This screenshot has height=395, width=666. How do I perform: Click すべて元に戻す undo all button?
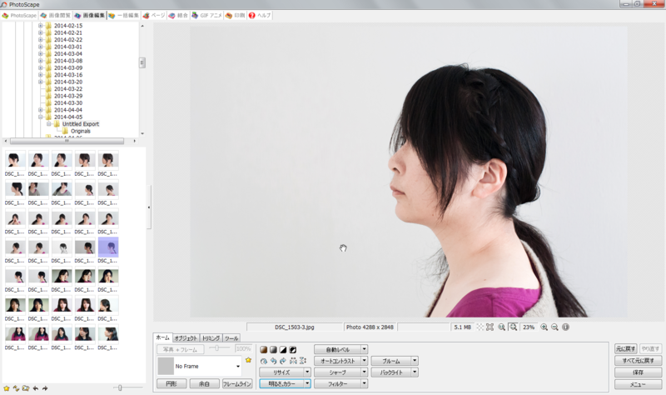coord(638,361)
